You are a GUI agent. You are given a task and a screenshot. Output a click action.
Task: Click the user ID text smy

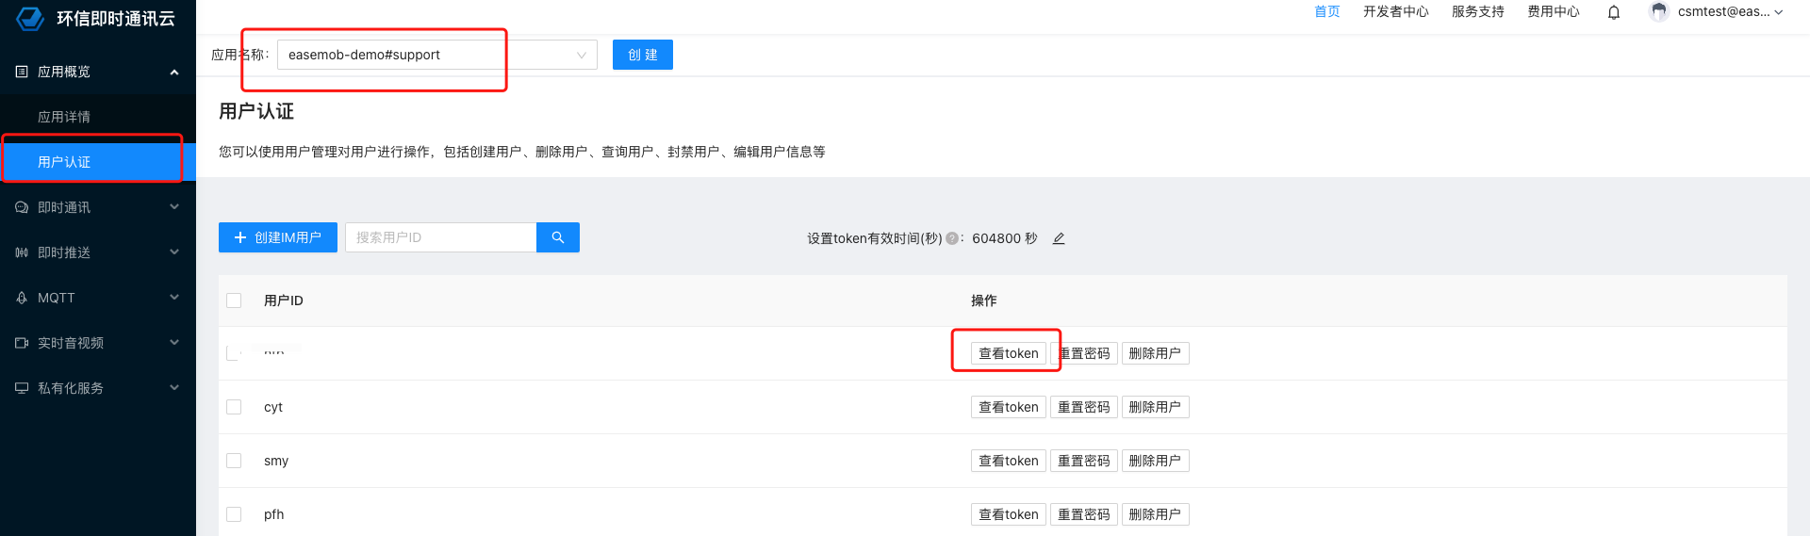tap(276, 461)
